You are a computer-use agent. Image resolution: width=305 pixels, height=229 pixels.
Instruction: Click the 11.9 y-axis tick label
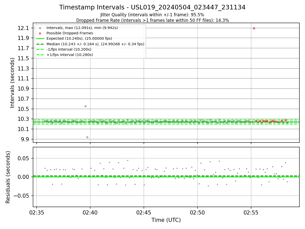(x=24, y=38)
